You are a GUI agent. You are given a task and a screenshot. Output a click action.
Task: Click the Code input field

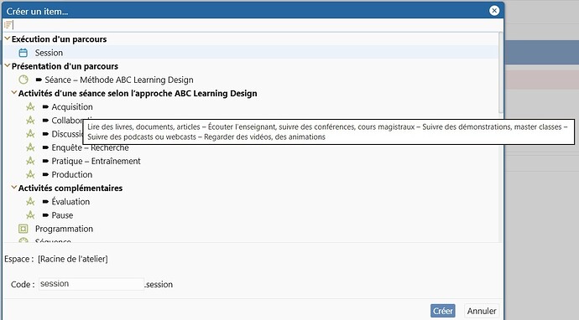tap(91, 284)
